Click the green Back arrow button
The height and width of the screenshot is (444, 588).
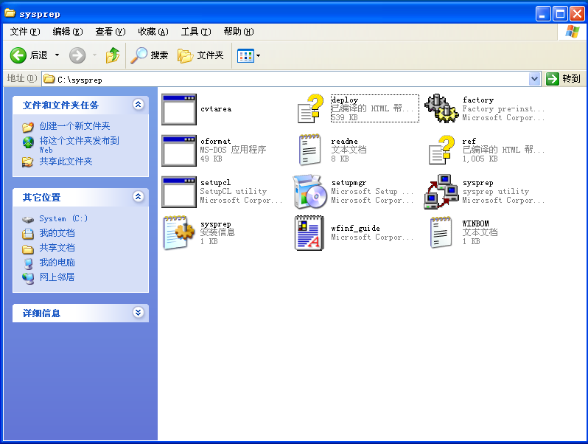pos(18,55)
